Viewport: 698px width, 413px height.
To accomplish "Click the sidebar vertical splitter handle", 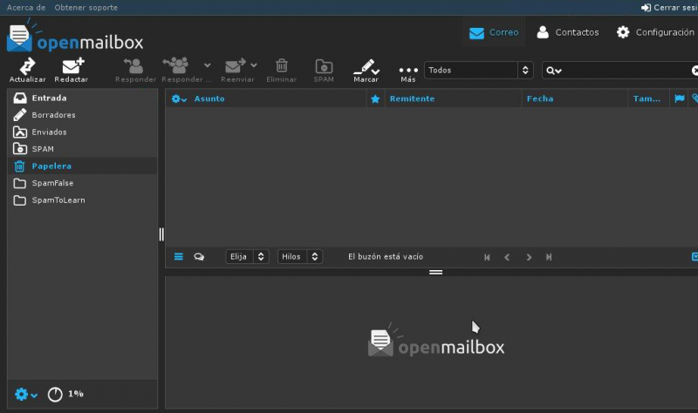I will tap(161, 234).
